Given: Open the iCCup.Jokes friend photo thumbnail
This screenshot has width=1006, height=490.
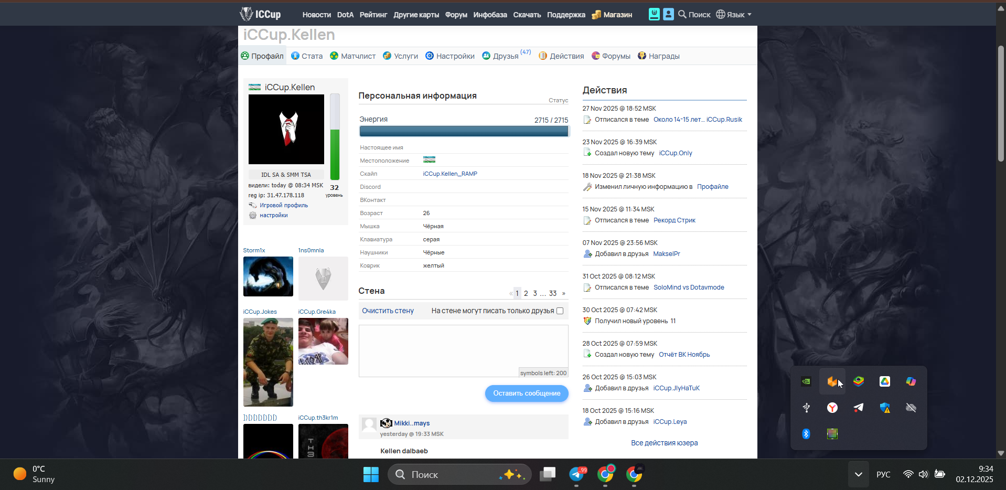Looking at the screenshot, I should (268, 362).
